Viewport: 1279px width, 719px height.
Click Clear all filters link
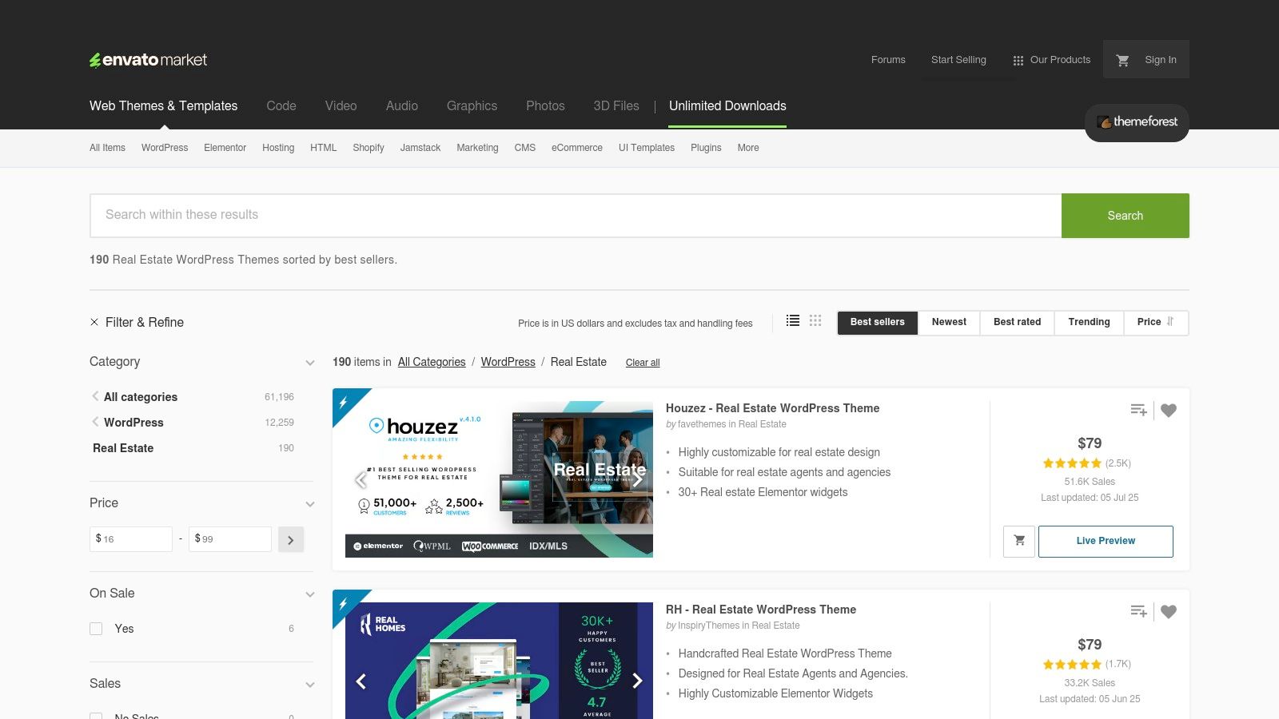click(x=643, y=363)
